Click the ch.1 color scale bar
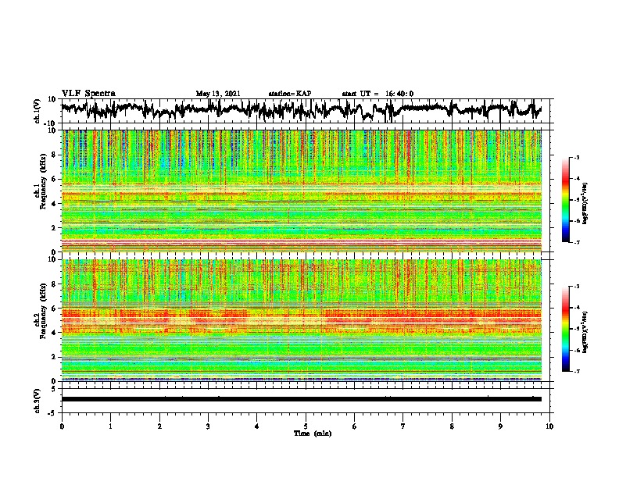Screen dimensions: 619x478 click(565, 200)
